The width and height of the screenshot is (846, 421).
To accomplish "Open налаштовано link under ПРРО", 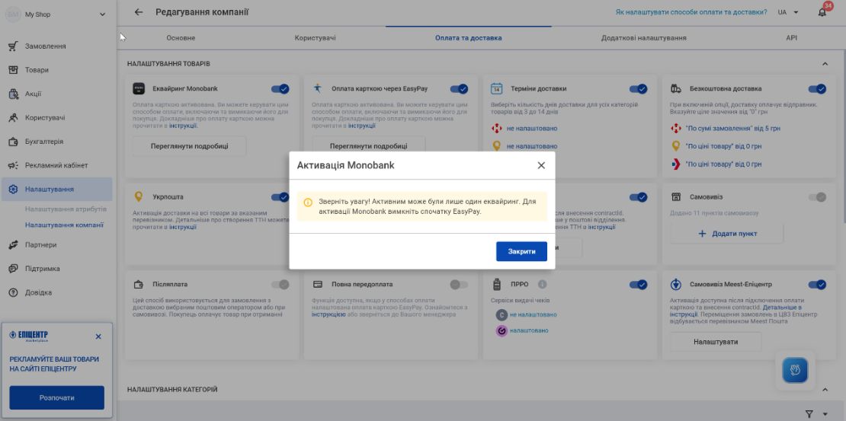I will (x=529, y=330).
